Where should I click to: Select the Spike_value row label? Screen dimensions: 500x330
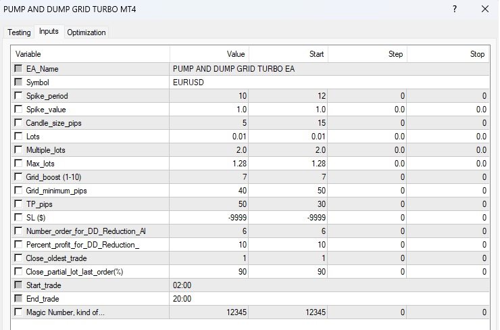46,110
